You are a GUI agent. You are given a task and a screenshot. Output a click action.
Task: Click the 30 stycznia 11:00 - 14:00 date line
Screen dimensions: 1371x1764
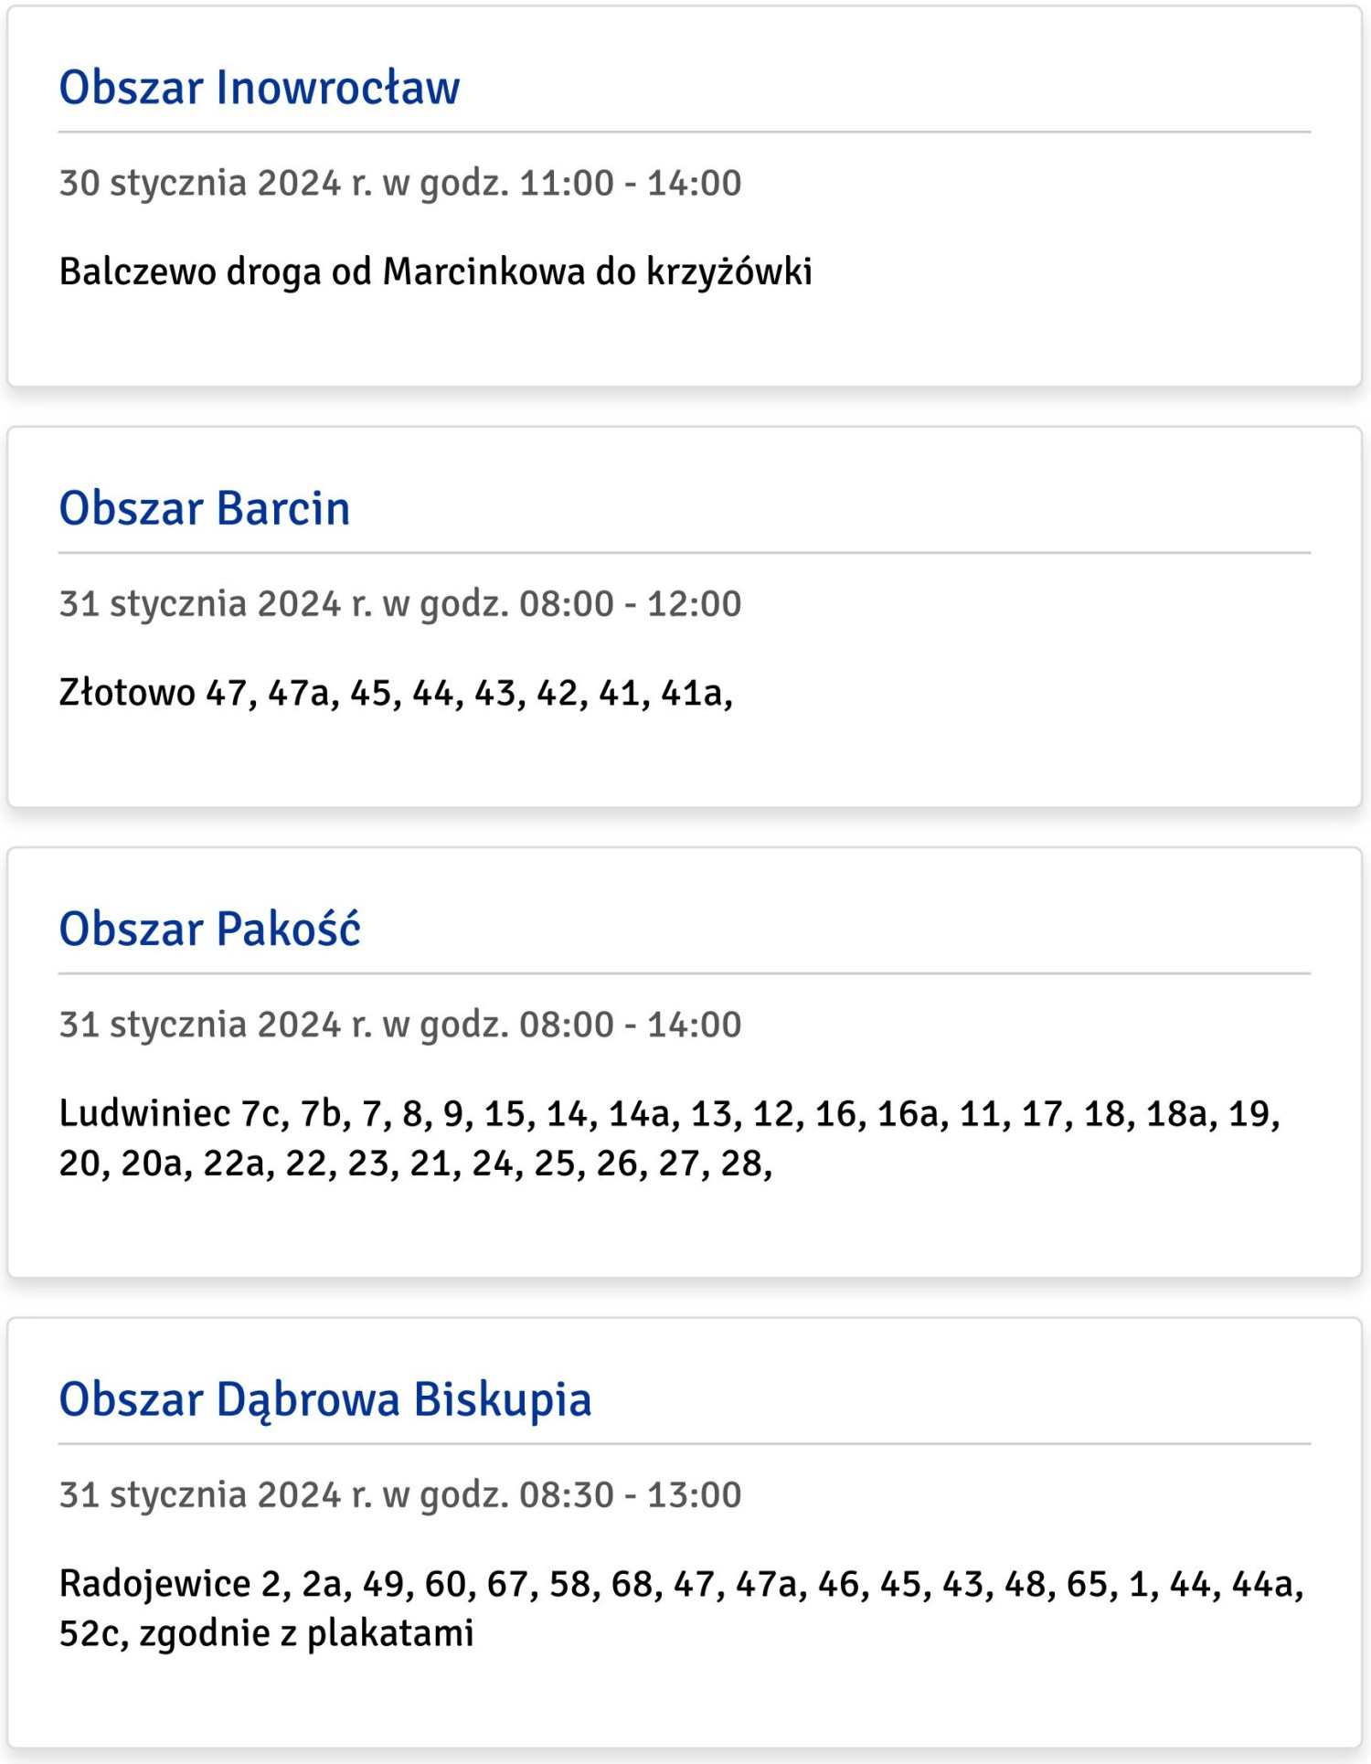pyautogui.click(x=399, y=183)
